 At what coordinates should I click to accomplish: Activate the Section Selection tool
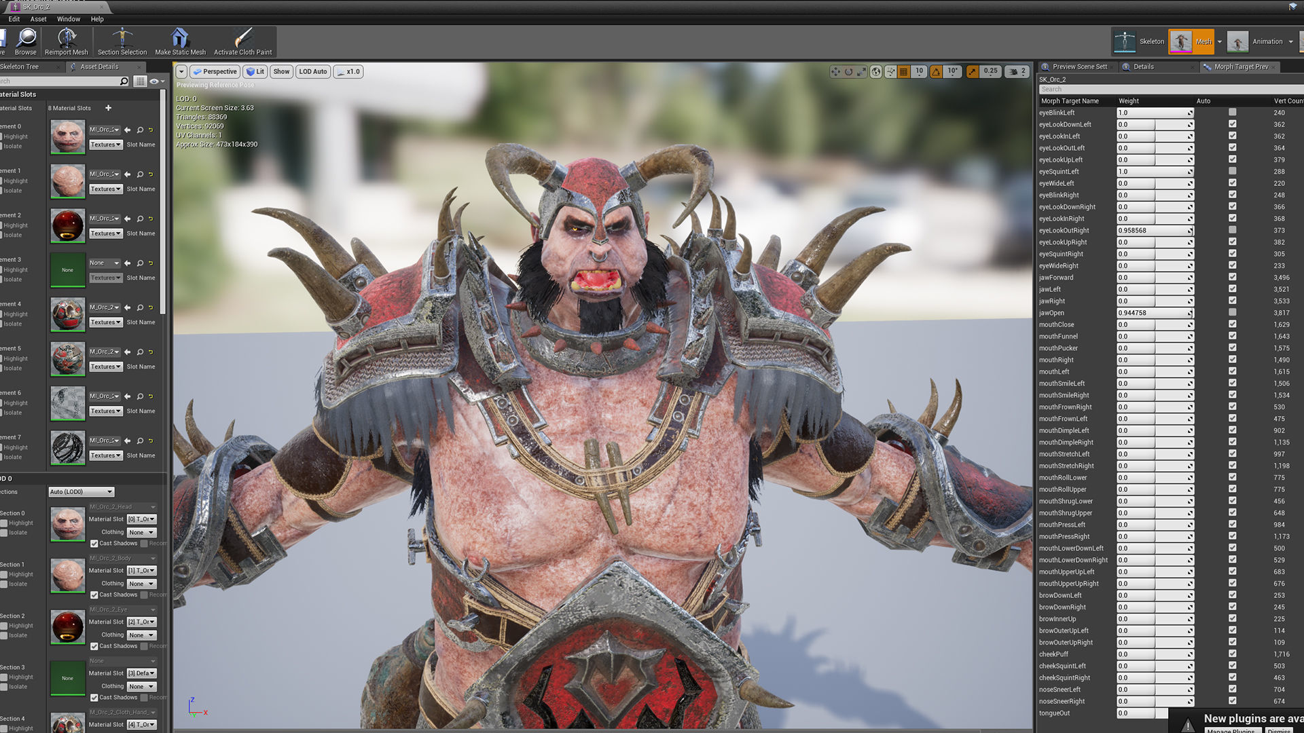122,41
